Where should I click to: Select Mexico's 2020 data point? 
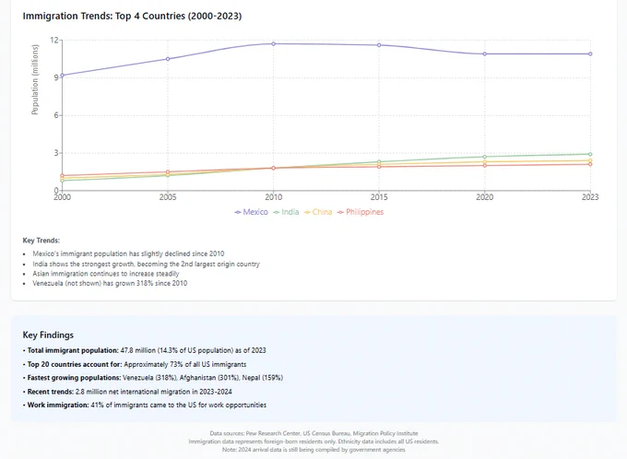point(485,53)
